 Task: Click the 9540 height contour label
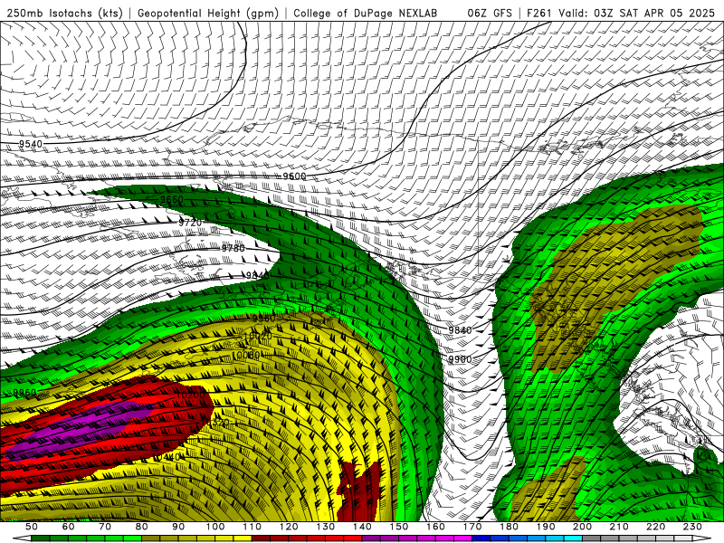click(31, 144)
